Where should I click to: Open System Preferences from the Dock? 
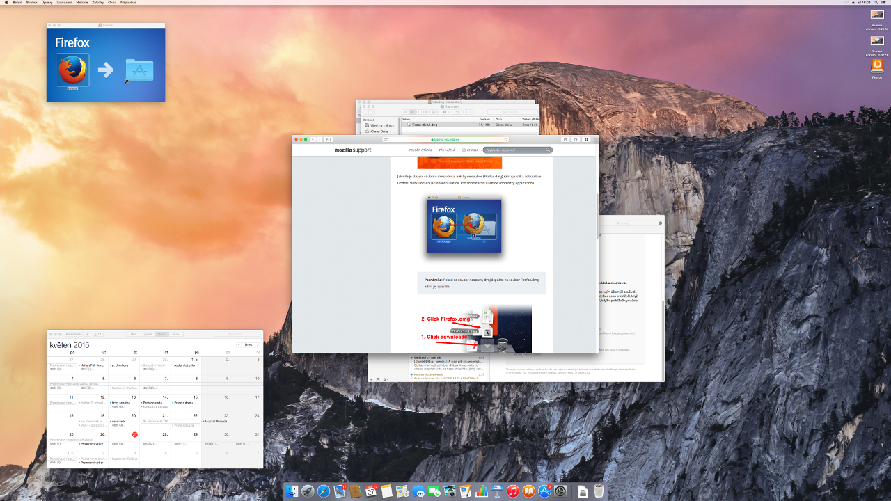(x=560, y=491)
